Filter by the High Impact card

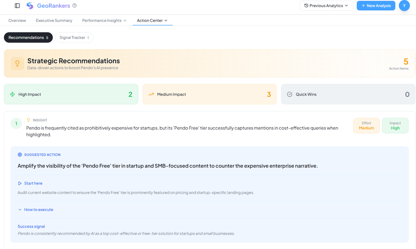(71, 94)
